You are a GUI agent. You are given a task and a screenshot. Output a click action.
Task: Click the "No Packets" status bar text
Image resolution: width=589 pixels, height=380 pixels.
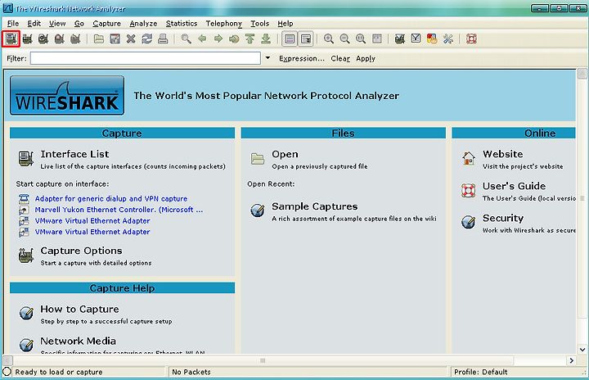(x=191, y=372)
